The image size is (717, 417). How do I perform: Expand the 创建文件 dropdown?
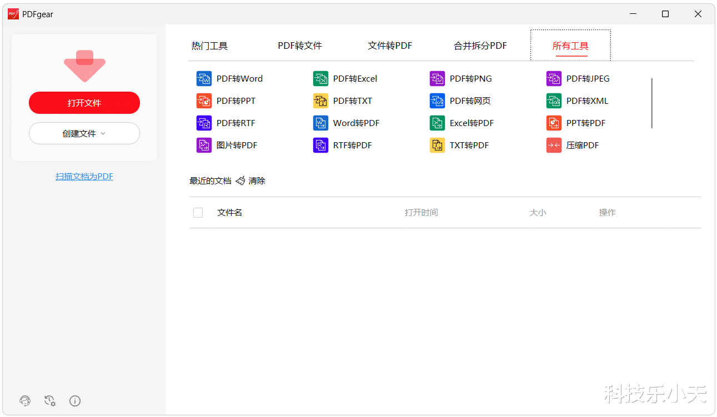pyautogui.click(x=84, y=133)
